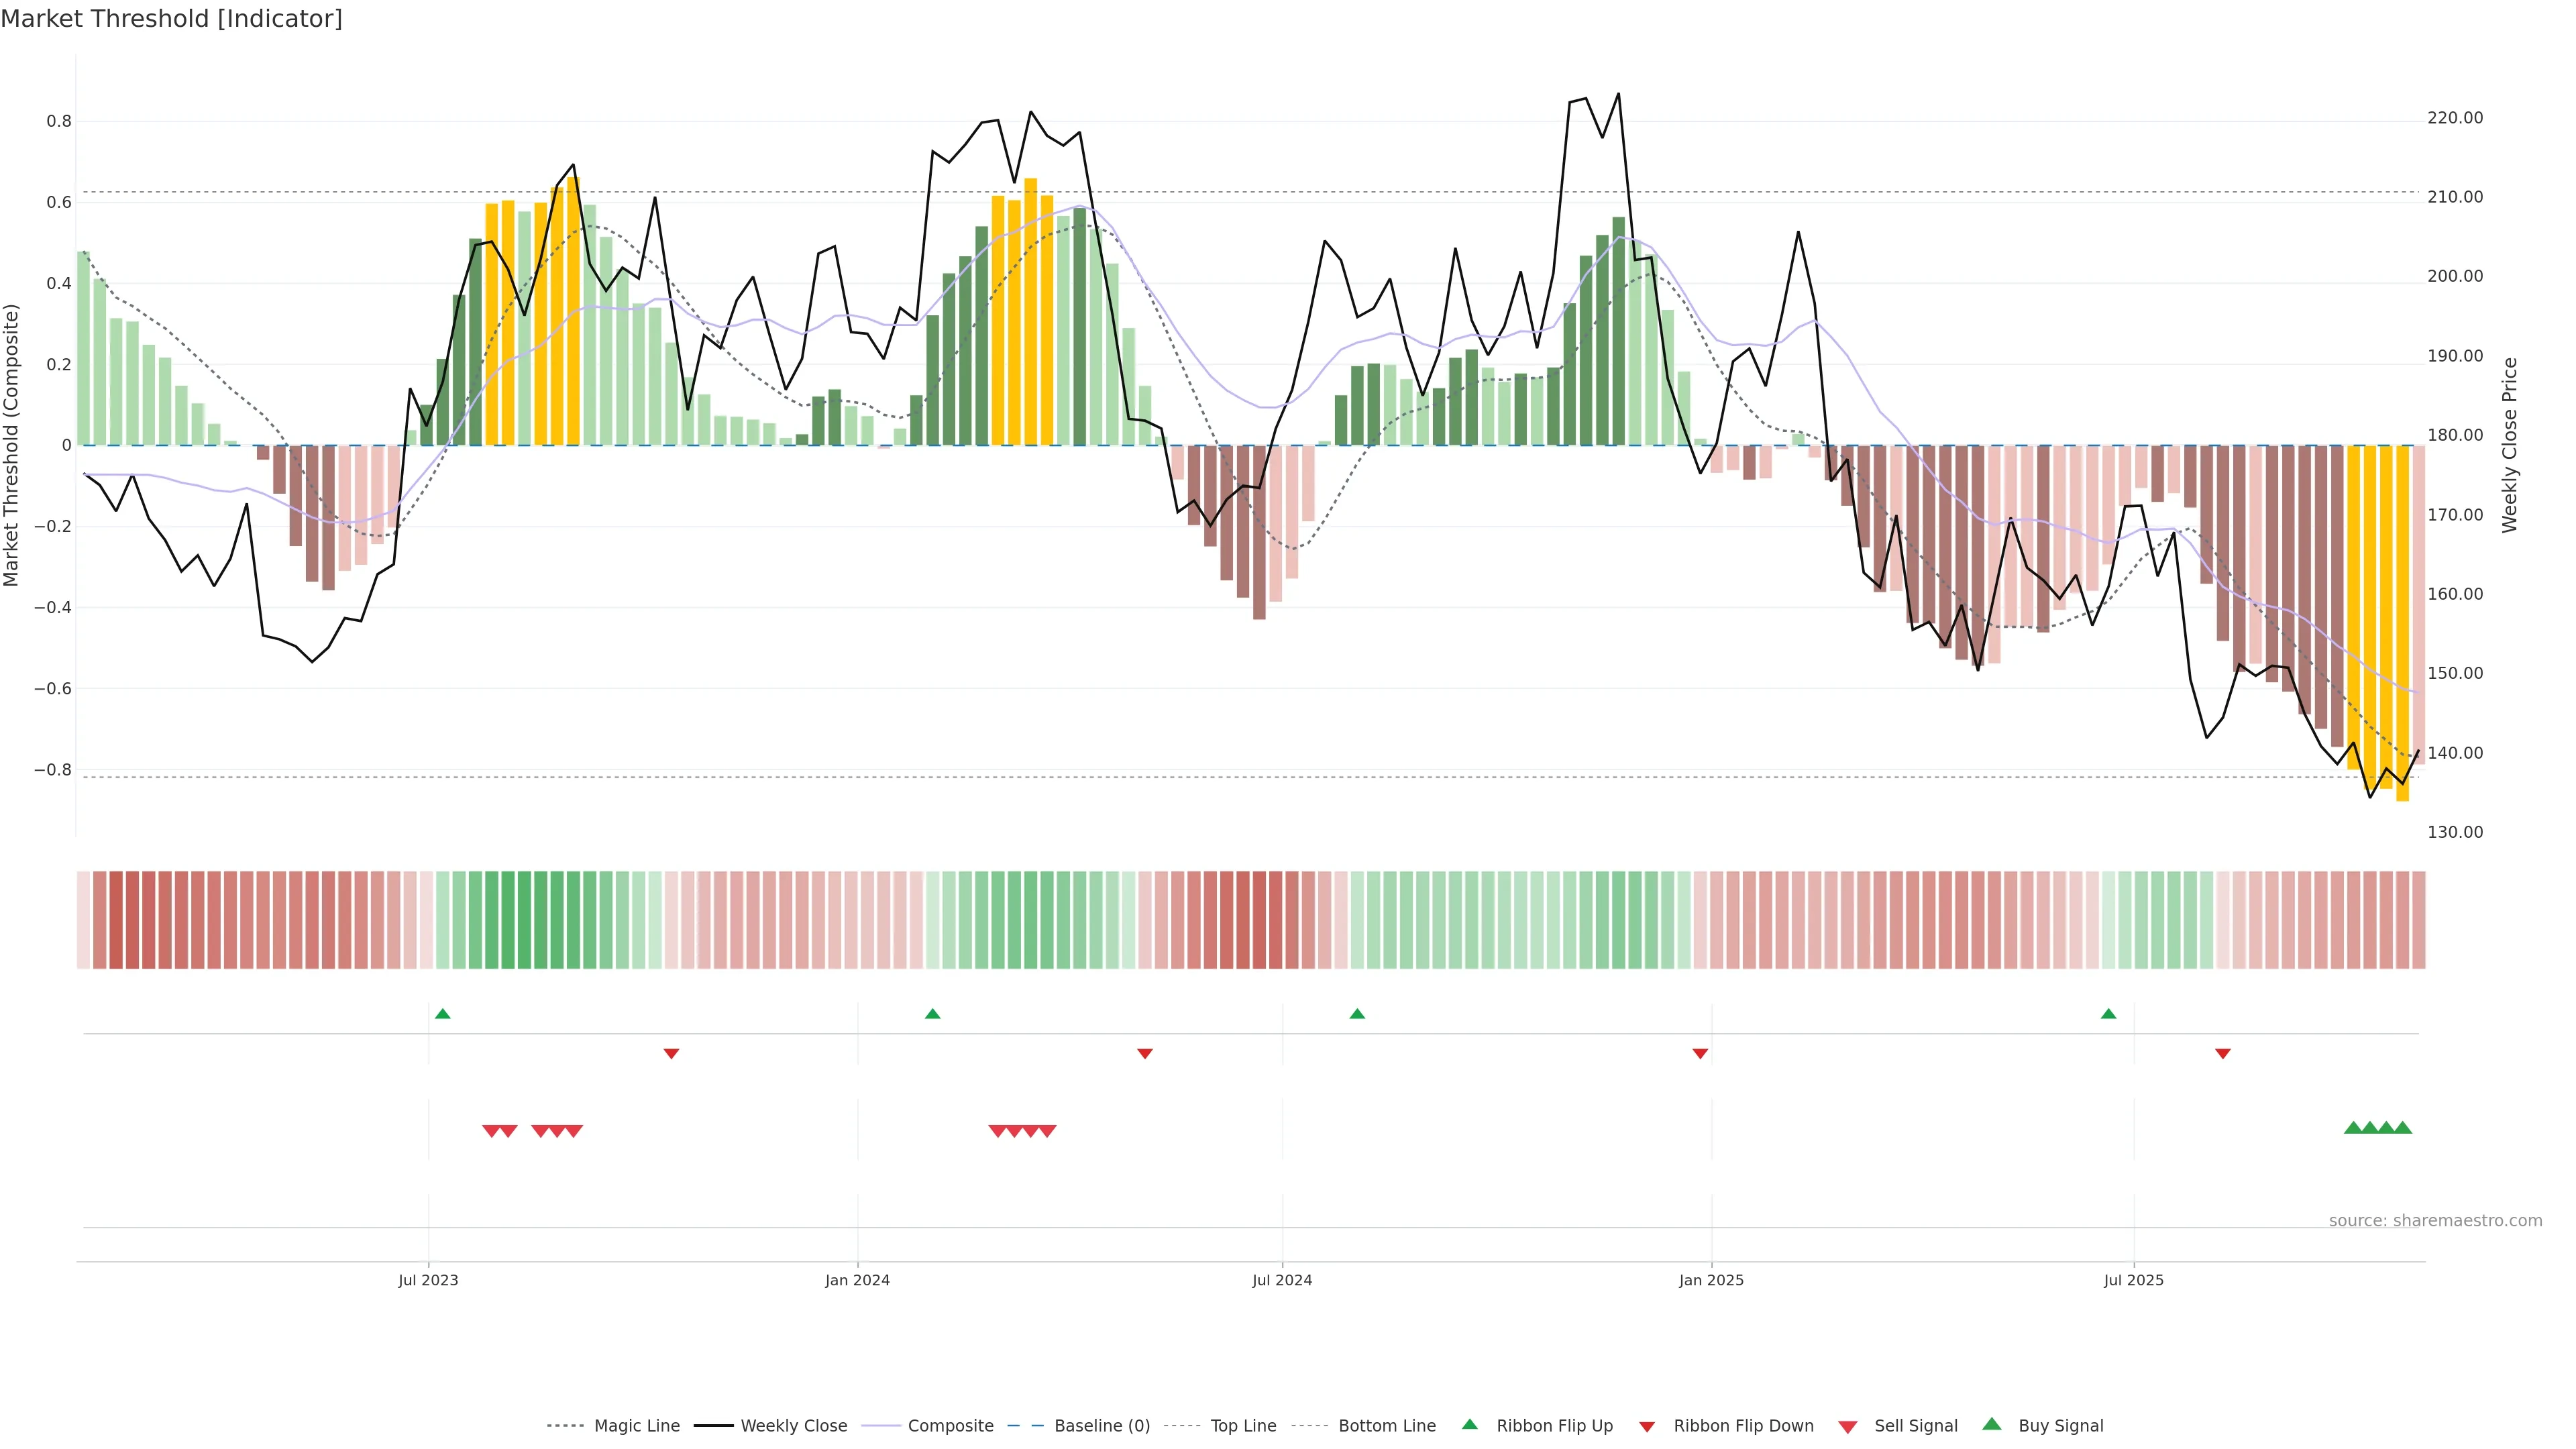This screenshot has height=1449, width=2576.
Task: Click the first green ribbon flip up marker
Action: pyautogui.click(x=443, y=1014)
